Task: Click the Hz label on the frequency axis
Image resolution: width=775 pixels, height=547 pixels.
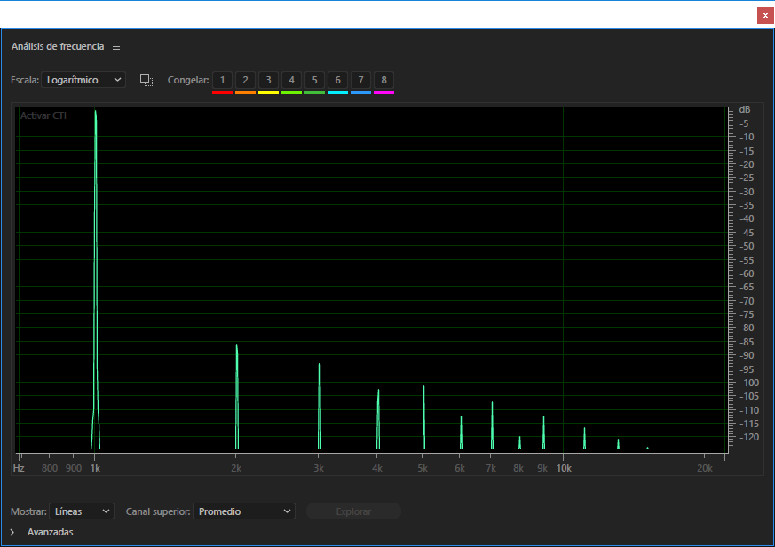Action: point(19,468)
